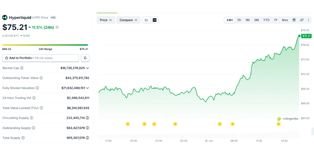Click the 24h Range progress bar

click(45, 45)
